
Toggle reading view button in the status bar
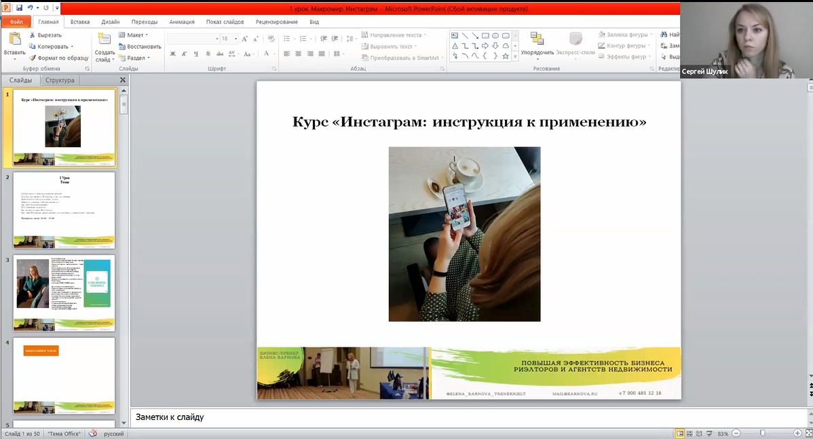tap(700, 434)
